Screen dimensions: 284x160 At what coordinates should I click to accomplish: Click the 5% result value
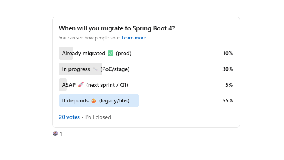(x=229, y=85)
